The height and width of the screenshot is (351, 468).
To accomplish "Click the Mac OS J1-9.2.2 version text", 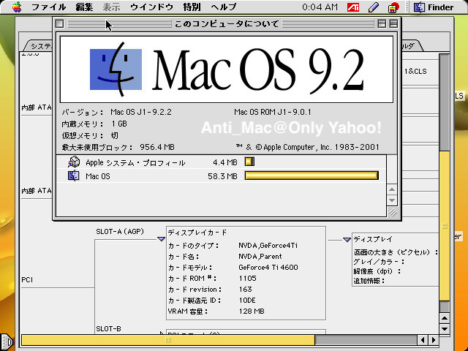I will pos(141,112).
